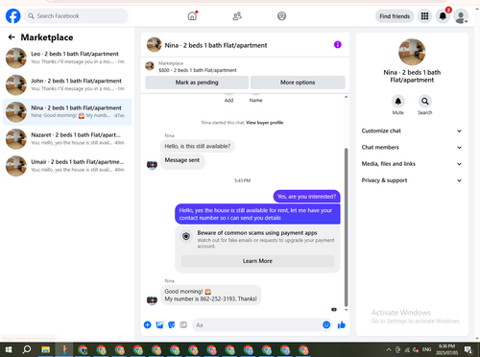Click shield icon in scam warning
The height and width of the screenshot is (357, 480).
pos(186,236)
